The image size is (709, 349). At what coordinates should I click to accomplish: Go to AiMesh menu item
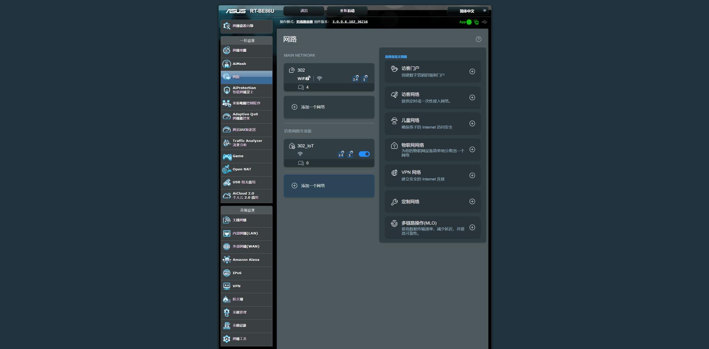point(246,64)
